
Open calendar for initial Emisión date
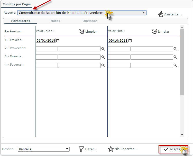tap(58, 40)
